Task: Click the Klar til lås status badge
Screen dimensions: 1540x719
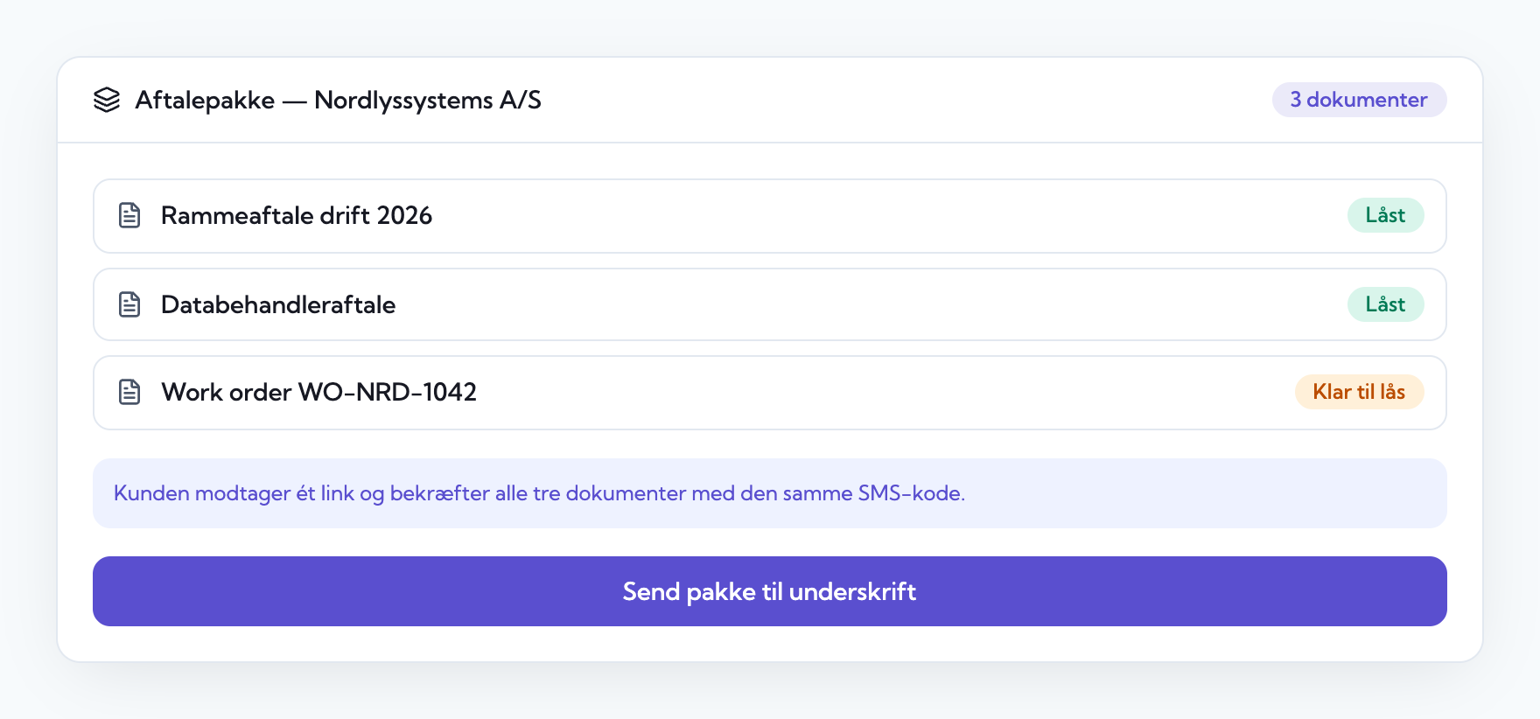Action: pos(1359,392)
